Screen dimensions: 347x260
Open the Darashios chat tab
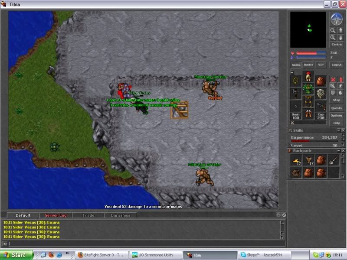pos(121,215)
